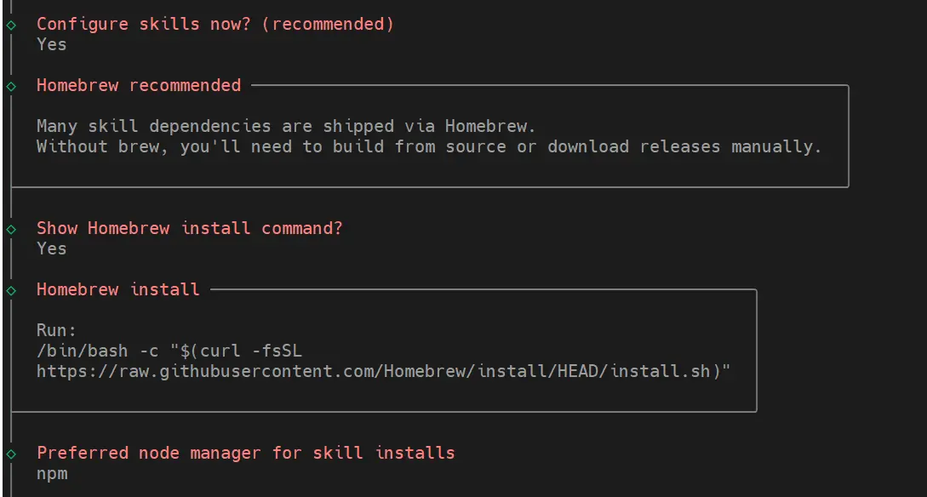
Task: Click the diamond marker beside Homebrew recommended
Action: pyautogui.click(x=11, y=86)
